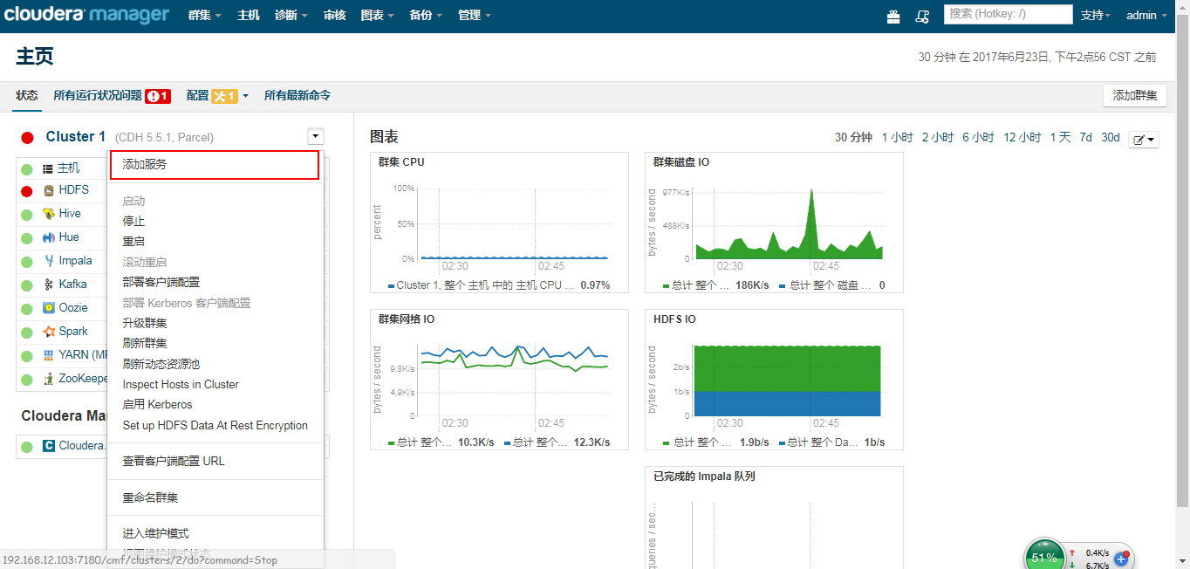Viewport: 1190px width, 569px height.
Task: Set chart time range to 6 小时
Action: 978,138
